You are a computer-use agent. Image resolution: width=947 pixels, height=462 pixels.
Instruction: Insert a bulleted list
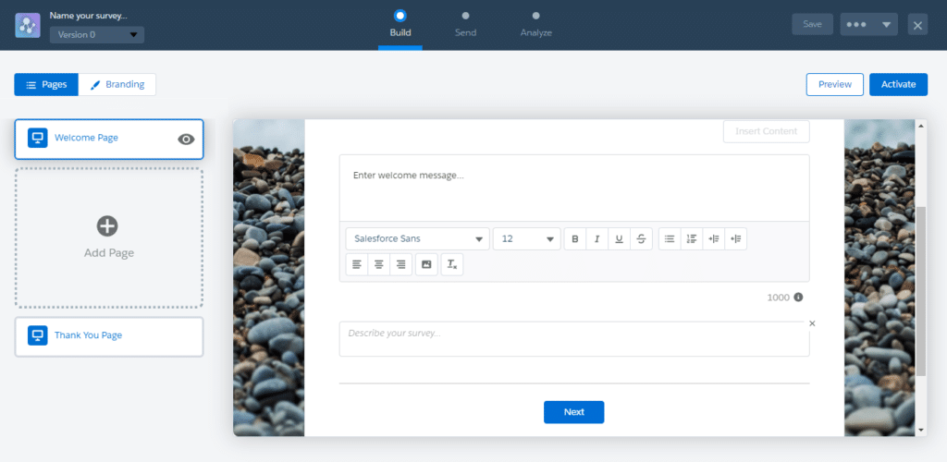click(x=670, y=238)
